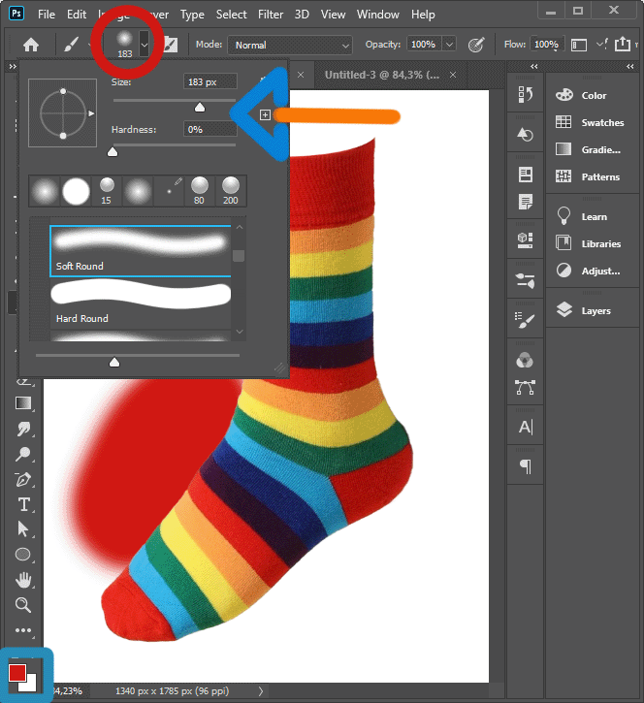644x703 pixels.
Task: Enable pressure for opacity icon
Action: click(476, 45)
